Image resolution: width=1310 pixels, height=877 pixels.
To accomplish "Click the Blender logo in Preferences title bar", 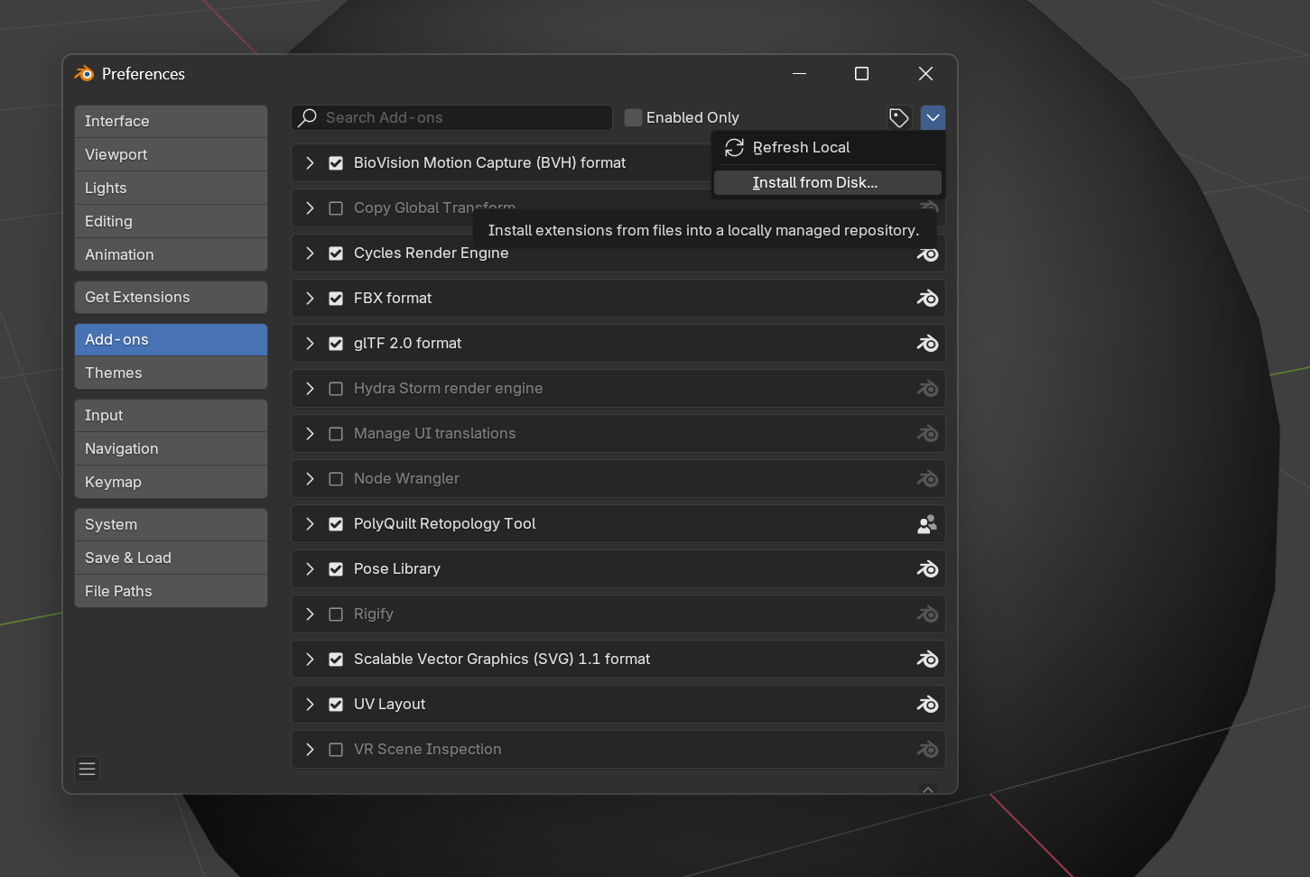I will pyautogui.click(x=84, y=73).
